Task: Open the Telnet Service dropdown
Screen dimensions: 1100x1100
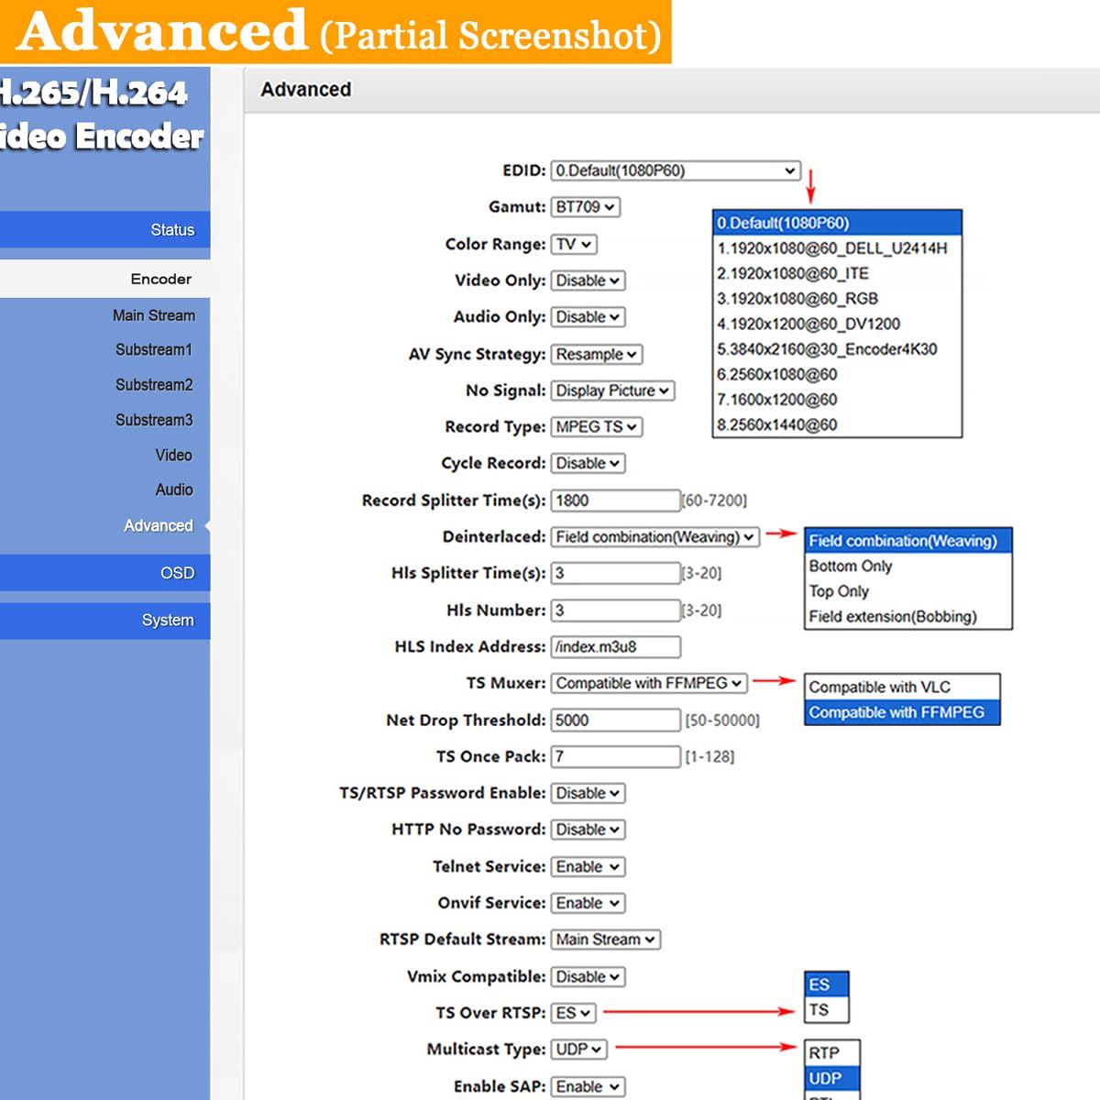Action: coord(588,867)
